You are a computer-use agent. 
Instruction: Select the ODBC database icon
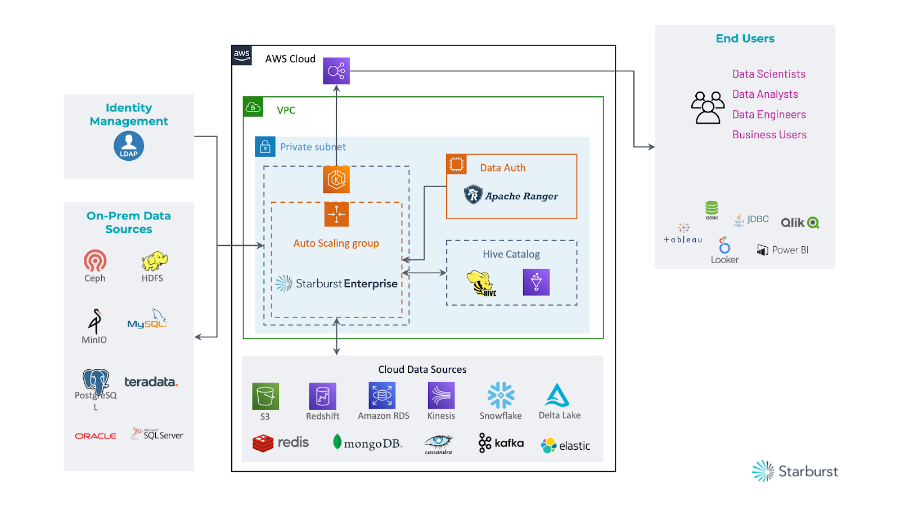tap(712, 210)
